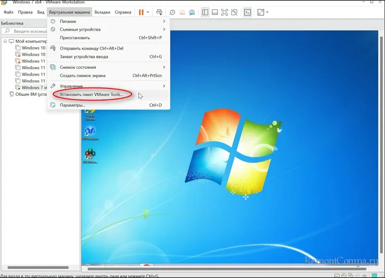Click the OVGorskiy.ru desktop shortcut in guest
This screenshot has height=278, width=385.
pos(90,134)
